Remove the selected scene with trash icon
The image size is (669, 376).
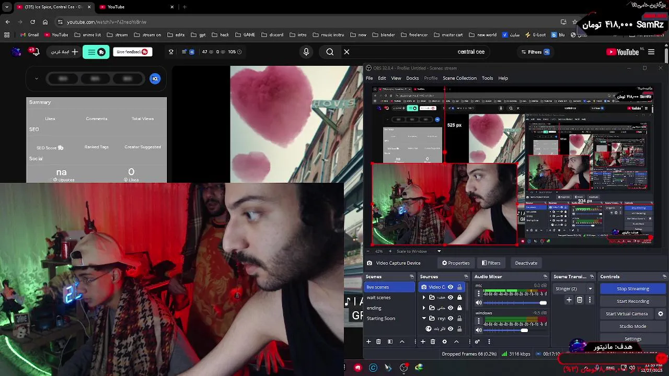tap(379, 342)
